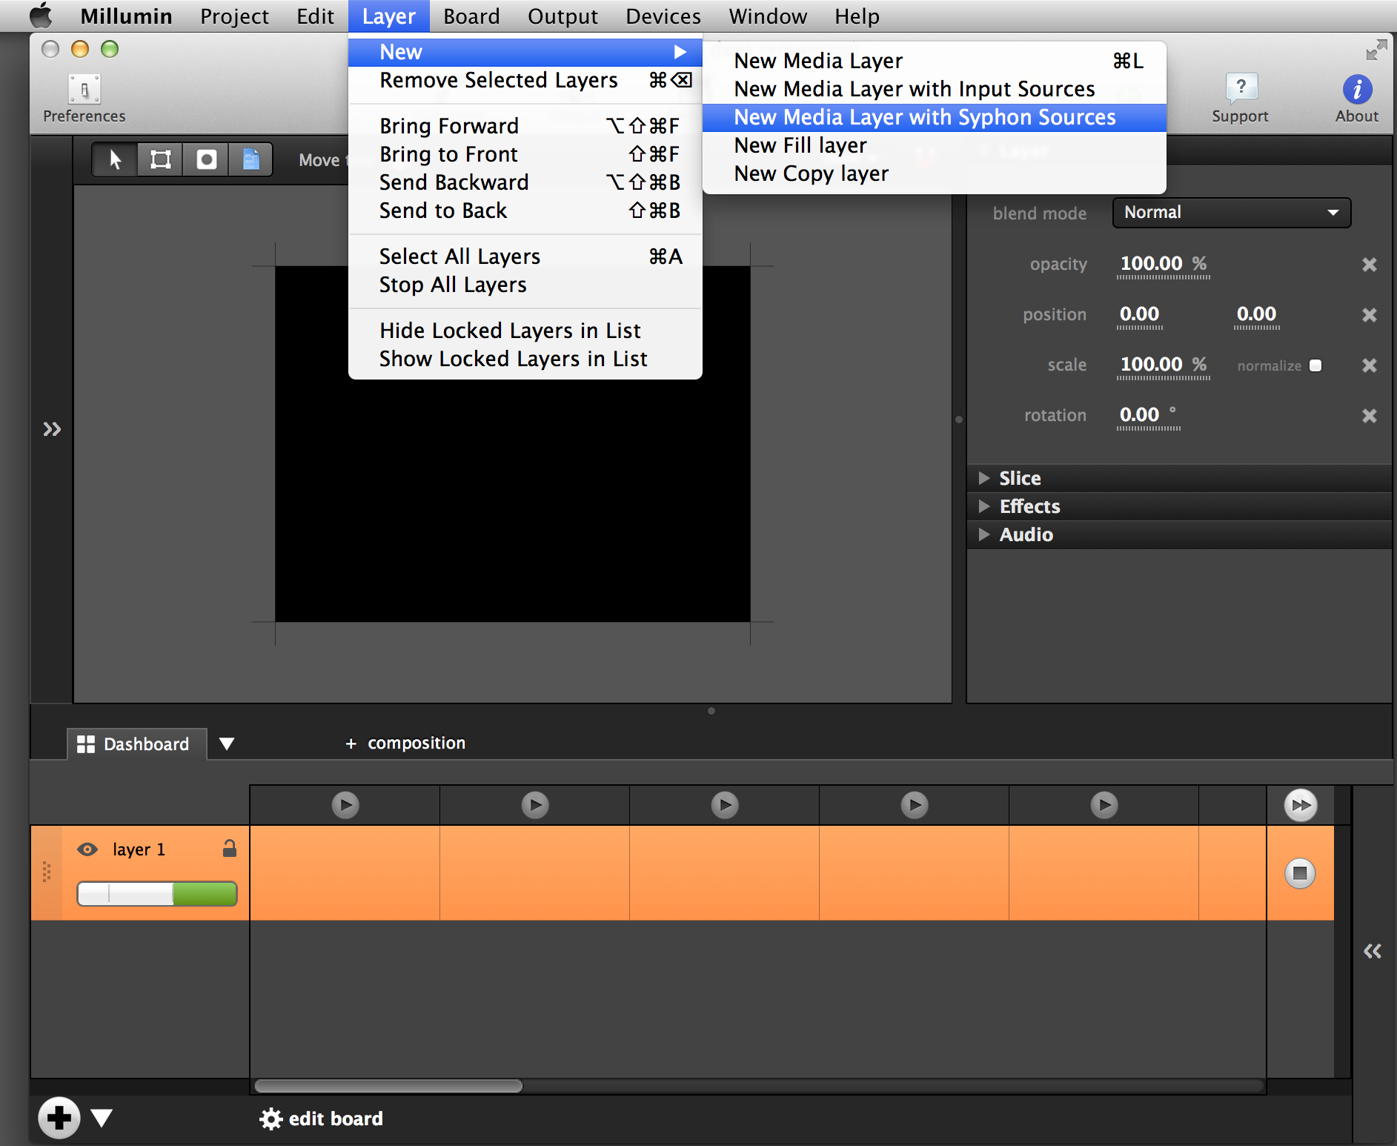Viewport: 1397px width, 1146px height.
Task: Click the scale 100.00 % value
Action: (1164, 365)
